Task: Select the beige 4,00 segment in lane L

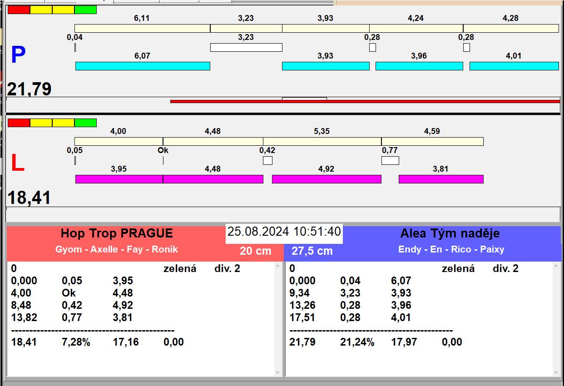Action: click(119, 141)
